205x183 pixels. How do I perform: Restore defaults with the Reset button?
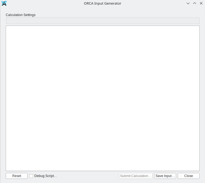coord(17,176)
